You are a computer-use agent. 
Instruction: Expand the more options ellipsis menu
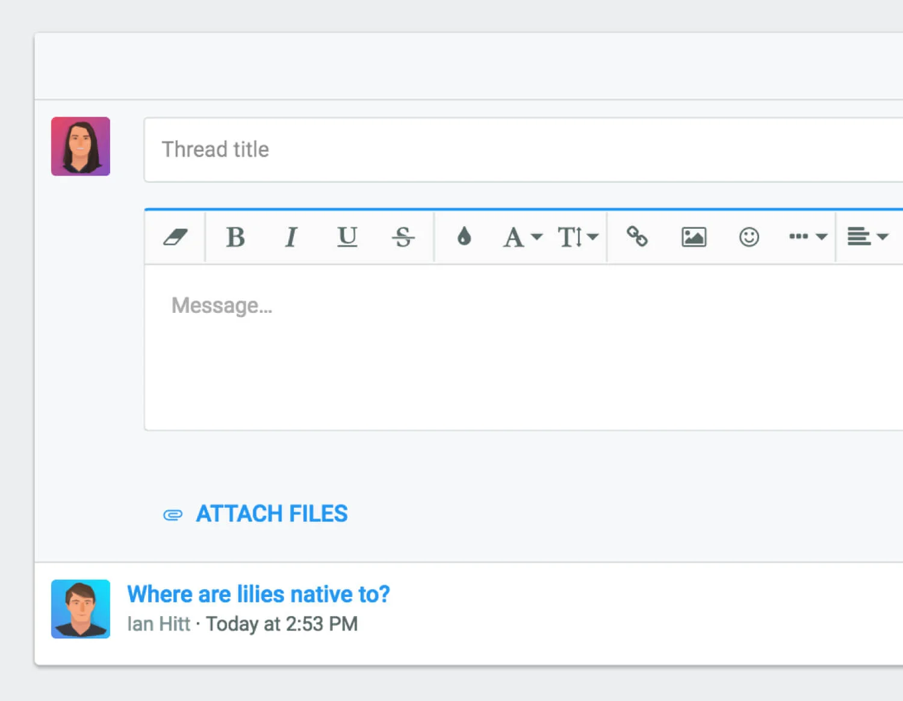click(x=807, y=237)
